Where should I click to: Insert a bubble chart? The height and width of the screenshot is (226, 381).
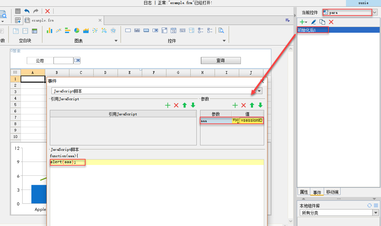(104, 30)
